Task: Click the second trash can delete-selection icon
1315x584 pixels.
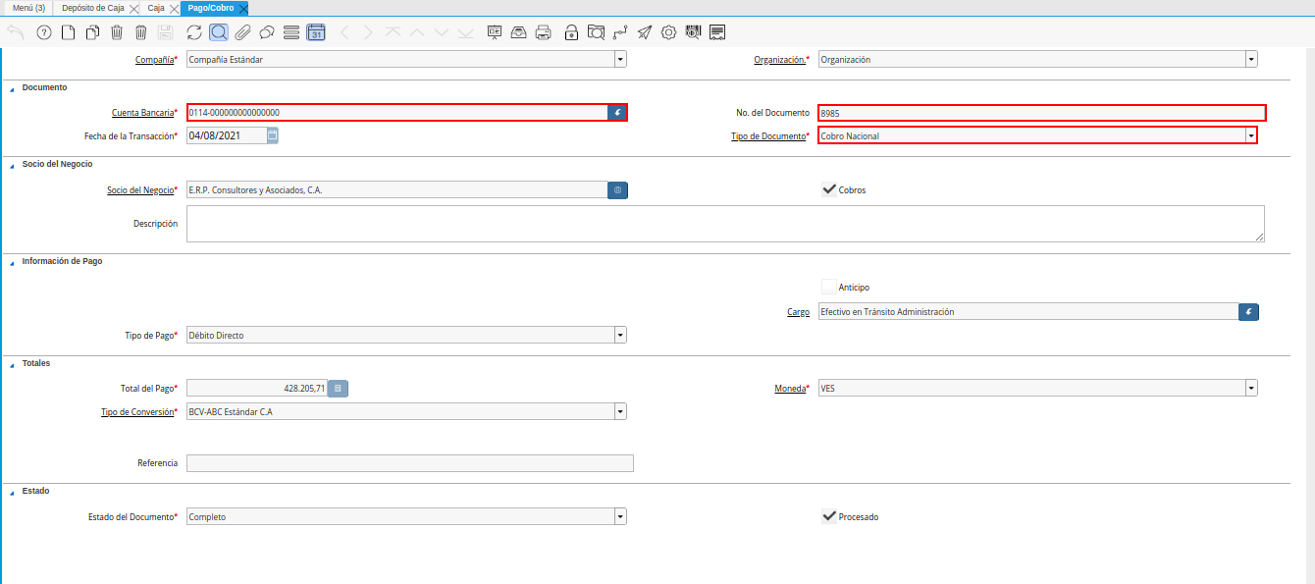Action: [141, 32]
